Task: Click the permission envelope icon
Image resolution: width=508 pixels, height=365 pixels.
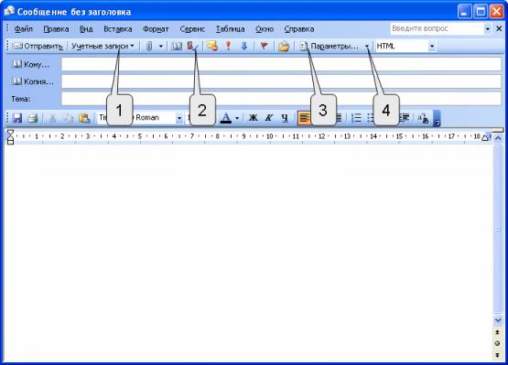Action: tap(212, 47)
